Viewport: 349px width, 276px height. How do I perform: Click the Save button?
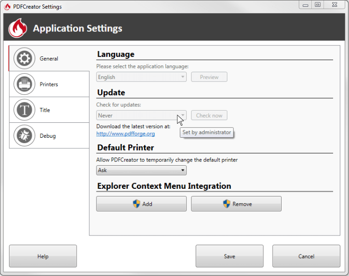point(229,256)
